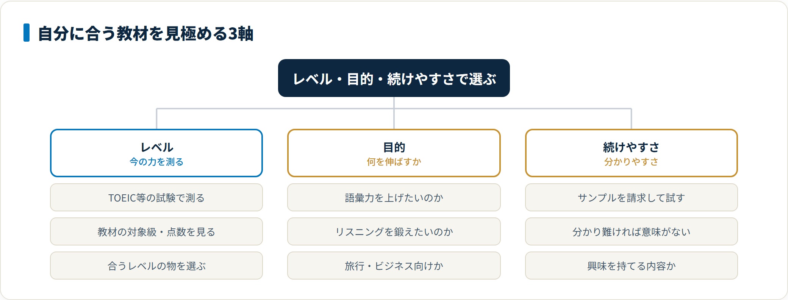Choose the item リスニングを鍛えたいのか
This screenshot has width=788, height=300.
pyautogui.click(x=394, y=231)
